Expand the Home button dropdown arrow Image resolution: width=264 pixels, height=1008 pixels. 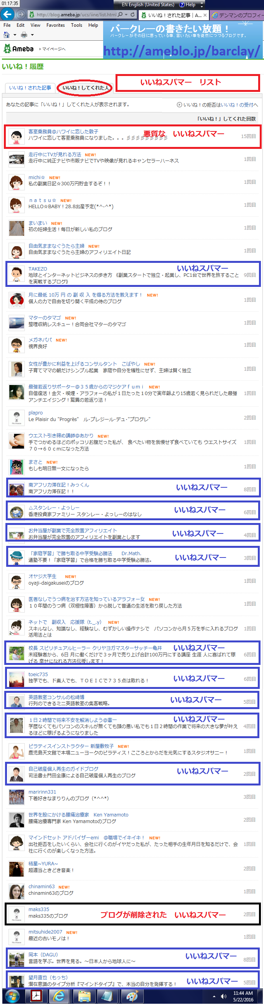click(x=15, y=35)
